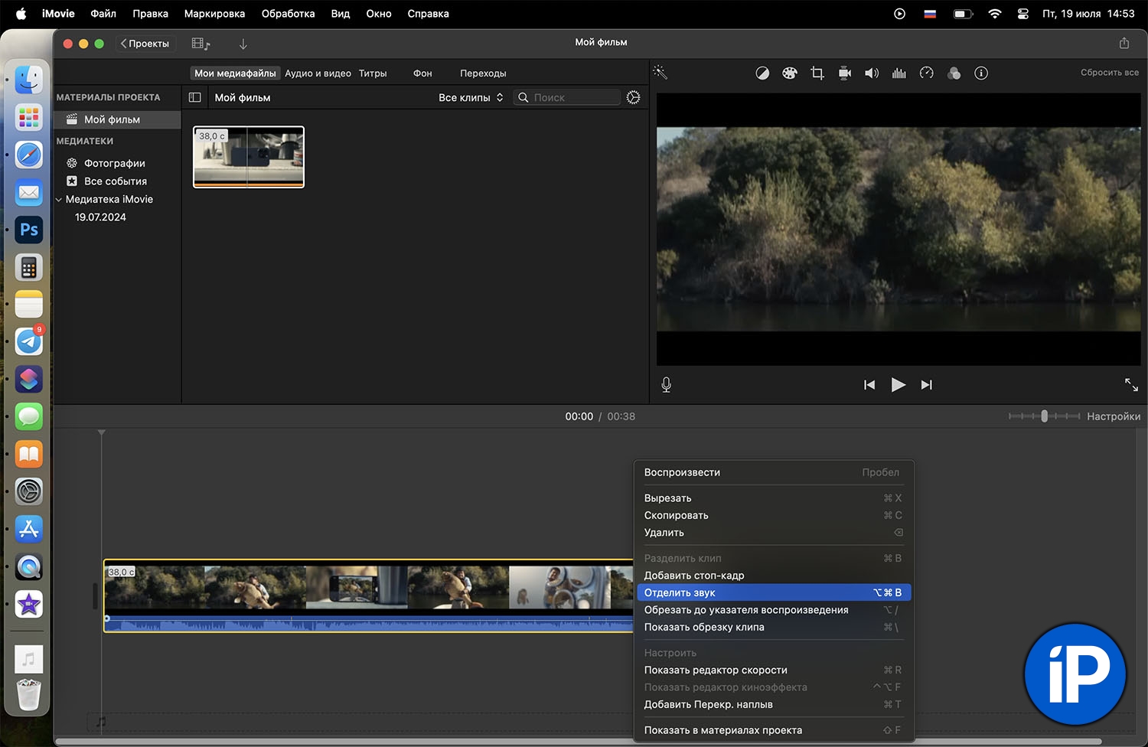
Task: Toggle fullscreen playback in viewer
Action: [1131, 385]
